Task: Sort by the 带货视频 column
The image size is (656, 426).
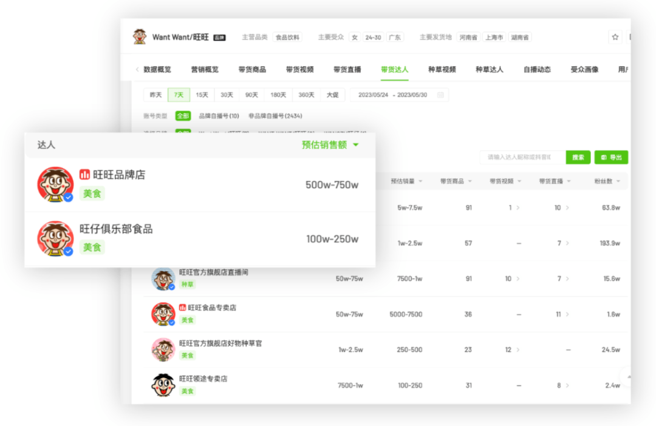Action: point(505,181)
